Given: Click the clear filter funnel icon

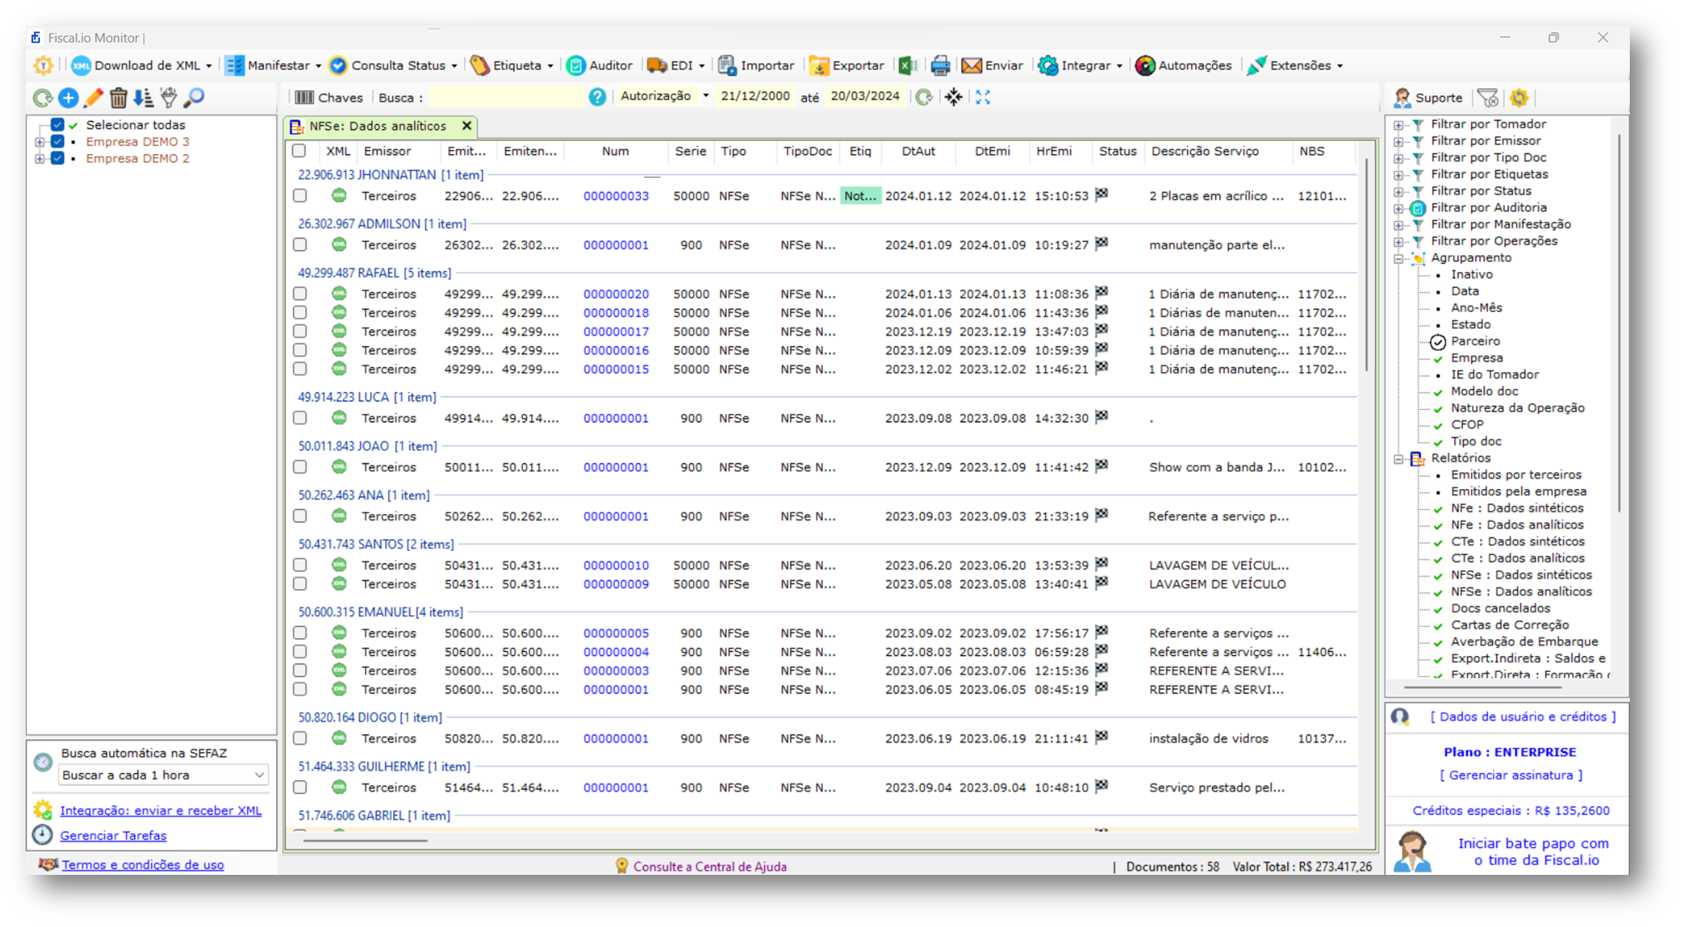Looking at the screenshot, I should pyautogui.click(x=1489, y=98).
